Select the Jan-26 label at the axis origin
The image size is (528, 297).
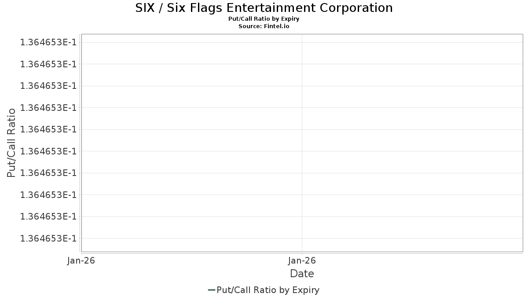click(81, 260)
